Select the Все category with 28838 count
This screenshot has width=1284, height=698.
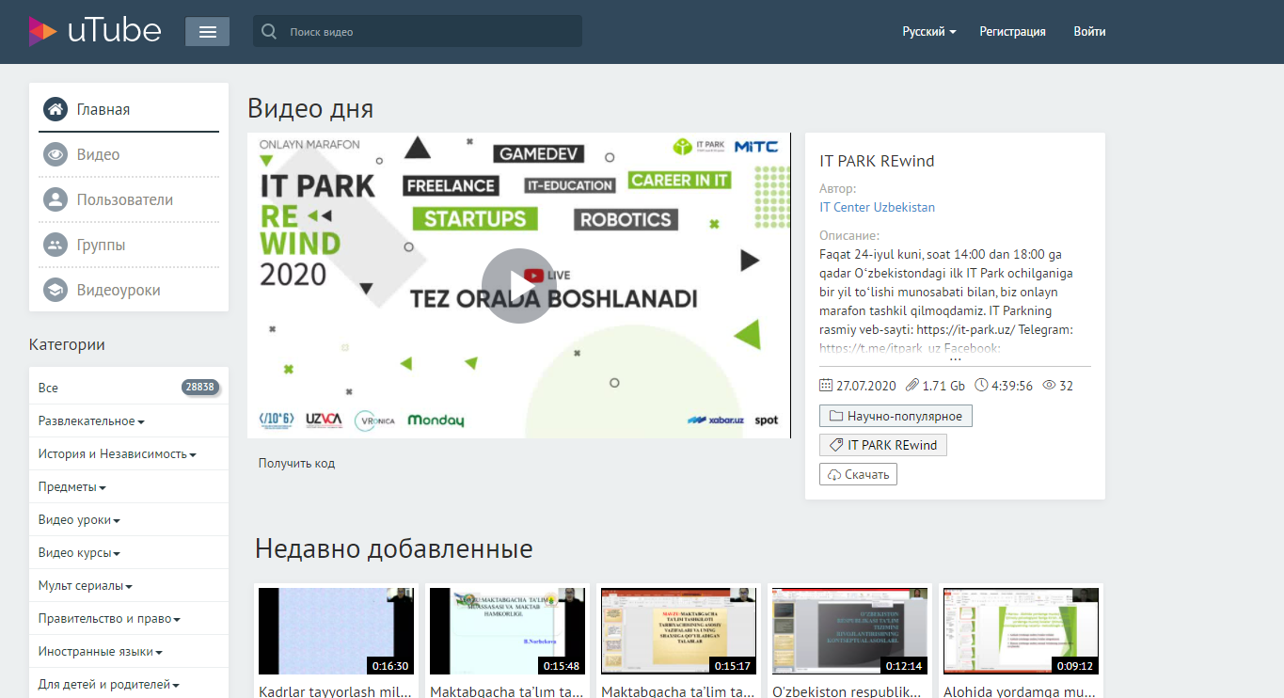click(x=129, y=388)
